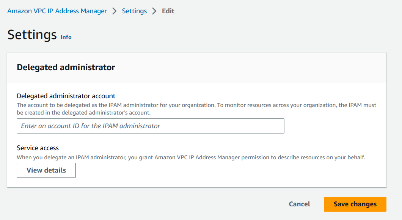Click the View details button under Service access
402x220 pixels.
(x=46, y=170)
